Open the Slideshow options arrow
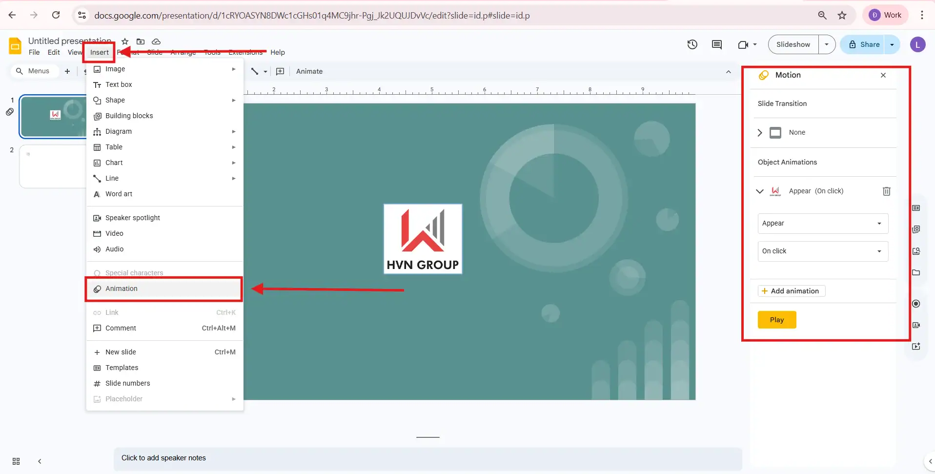Image resolution: width=935 pixels, height=474 pixels. tap(827, 44)
